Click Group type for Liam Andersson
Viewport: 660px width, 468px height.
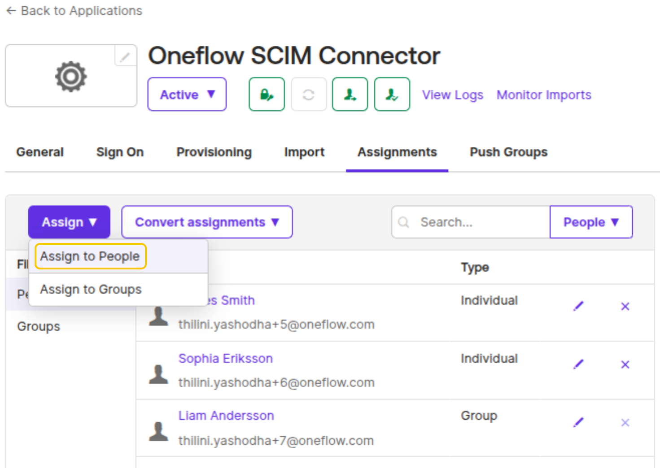(x=479, y=416)
